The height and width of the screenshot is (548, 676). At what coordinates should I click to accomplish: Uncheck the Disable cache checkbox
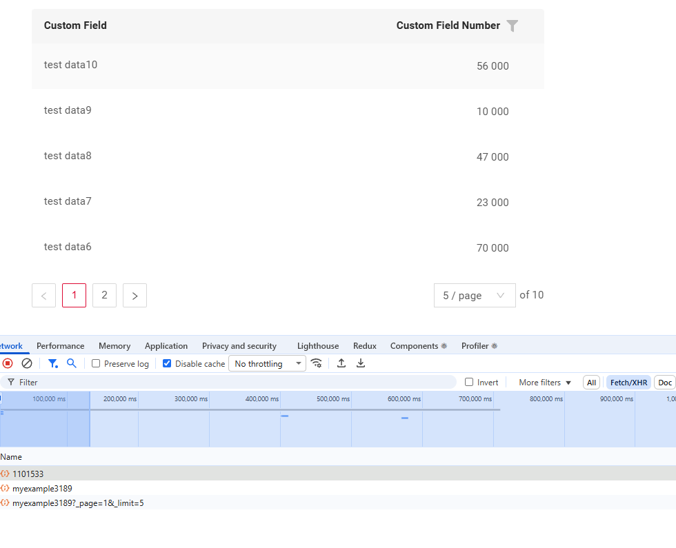pyautogui.click(x=167, y=364)
